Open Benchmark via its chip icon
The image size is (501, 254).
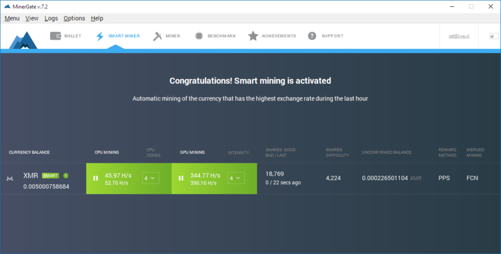(198, 36)
